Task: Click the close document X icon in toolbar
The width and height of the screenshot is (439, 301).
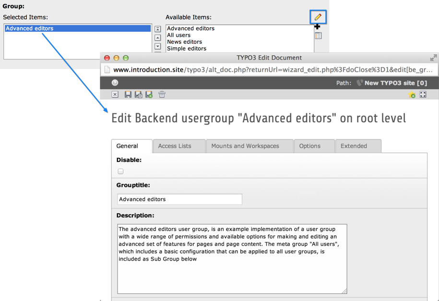Action: click(115, 94)
